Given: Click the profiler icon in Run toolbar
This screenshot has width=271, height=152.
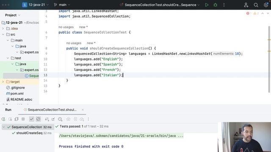Looking at the screenshot, I should pos(82,119).
